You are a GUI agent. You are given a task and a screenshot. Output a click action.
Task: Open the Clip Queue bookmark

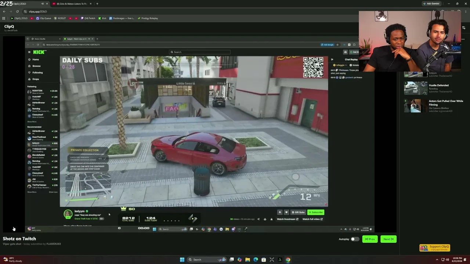click(44, 18)
